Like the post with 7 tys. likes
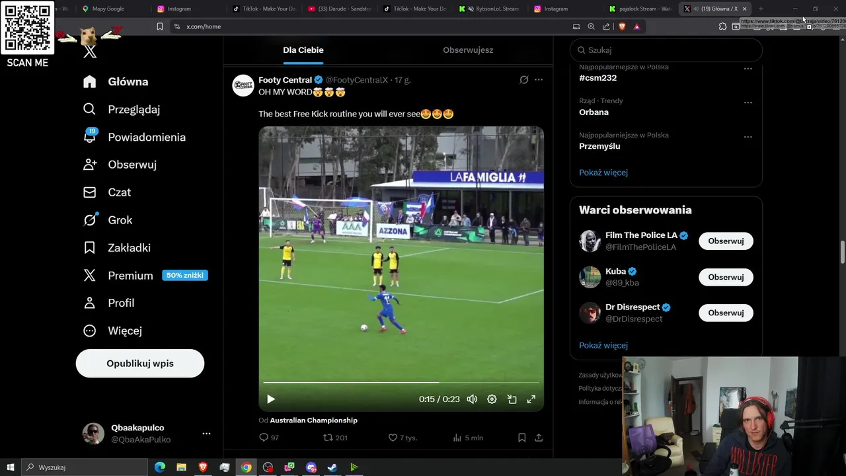846x476 pixels. pyautogui.click(x=403, y=438)
